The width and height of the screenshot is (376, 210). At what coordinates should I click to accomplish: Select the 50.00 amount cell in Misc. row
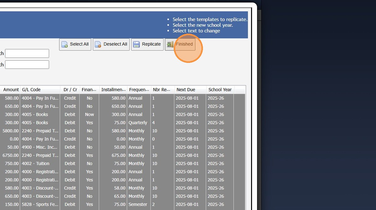tap(10, 147)
